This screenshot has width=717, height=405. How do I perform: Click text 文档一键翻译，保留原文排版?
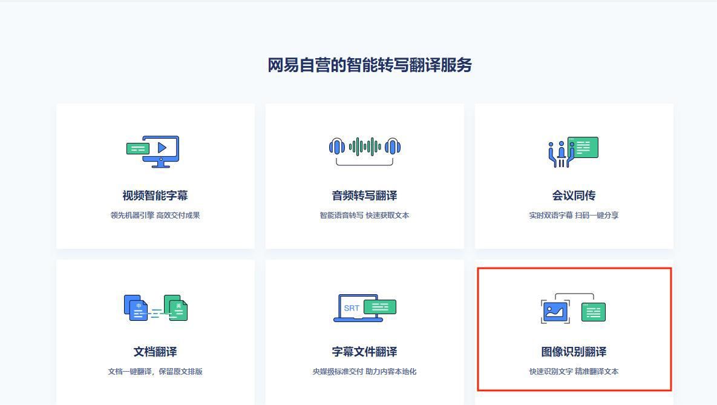click(155, 372)
